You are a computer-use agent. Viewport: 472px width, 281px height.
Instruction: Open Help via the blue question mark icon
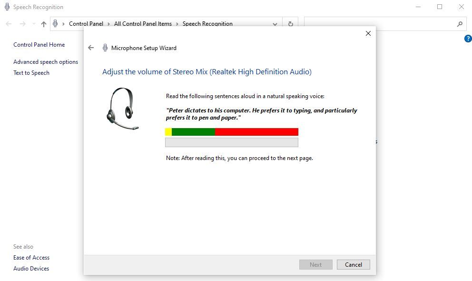[x=468, y=39]
